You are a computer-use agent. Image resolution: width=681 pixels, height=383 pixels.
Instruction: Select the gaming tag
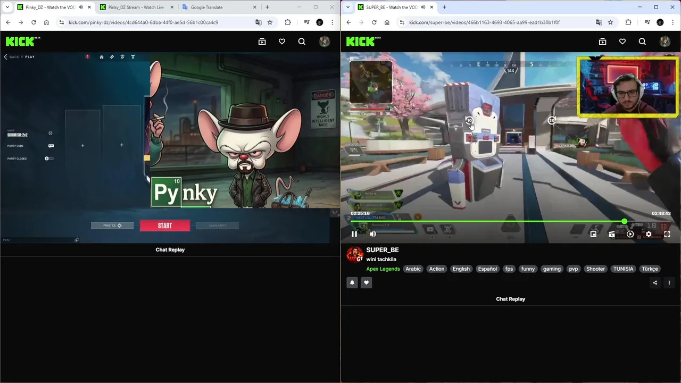(x=552, y=269)
